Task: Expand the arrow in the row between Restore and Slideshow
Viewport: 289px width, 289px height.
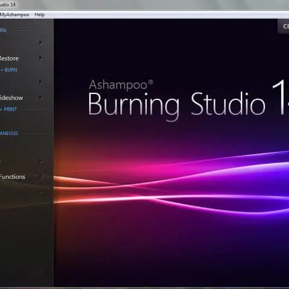Action: 40,82
